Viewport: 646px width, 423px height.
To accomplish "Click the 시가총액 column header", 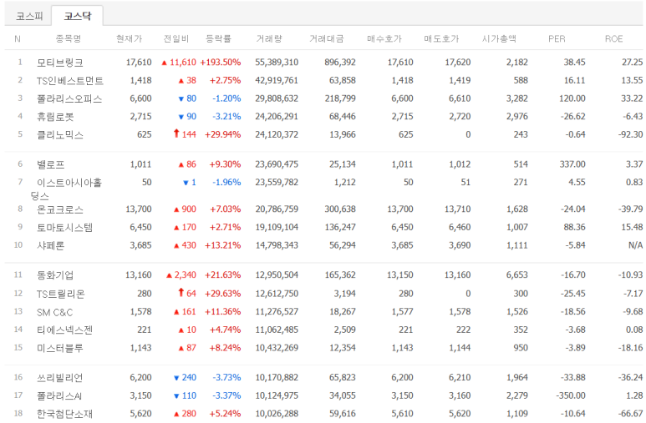I will pos(499,38).
